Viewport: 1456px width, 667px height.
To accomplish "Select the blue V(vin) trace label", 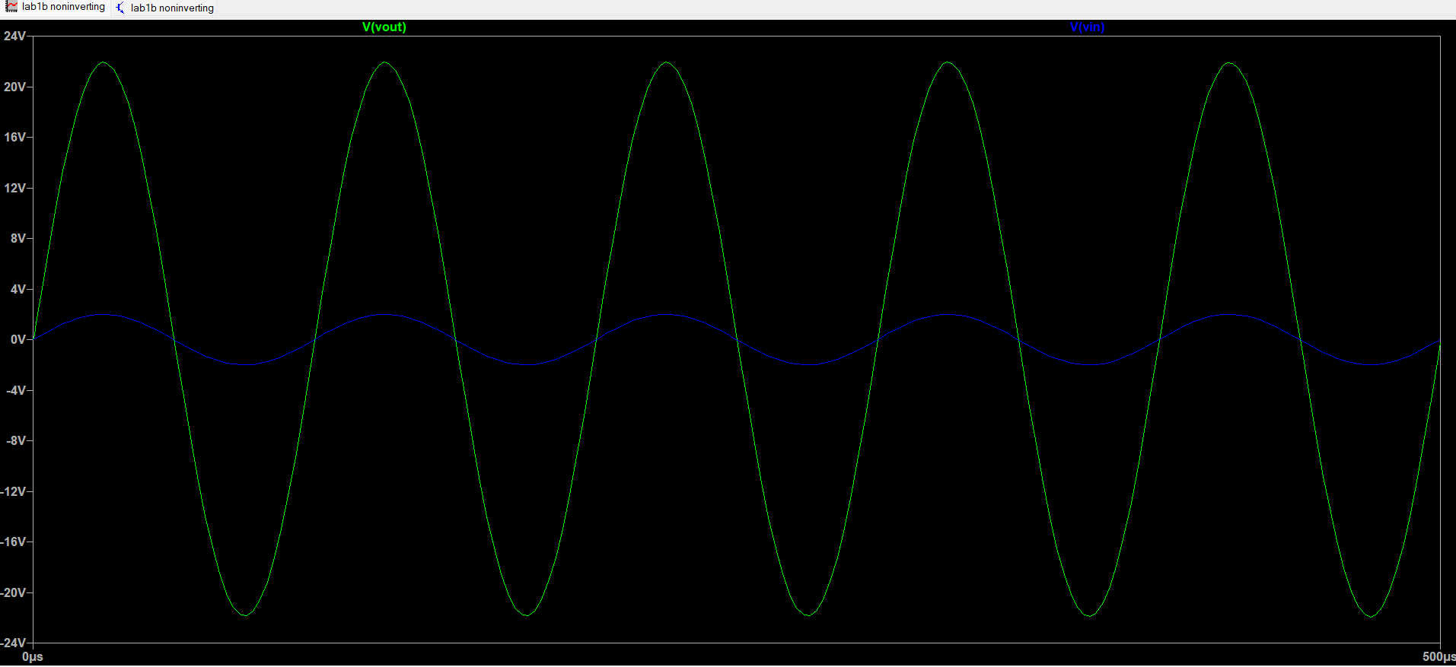I will (1087, 27).
